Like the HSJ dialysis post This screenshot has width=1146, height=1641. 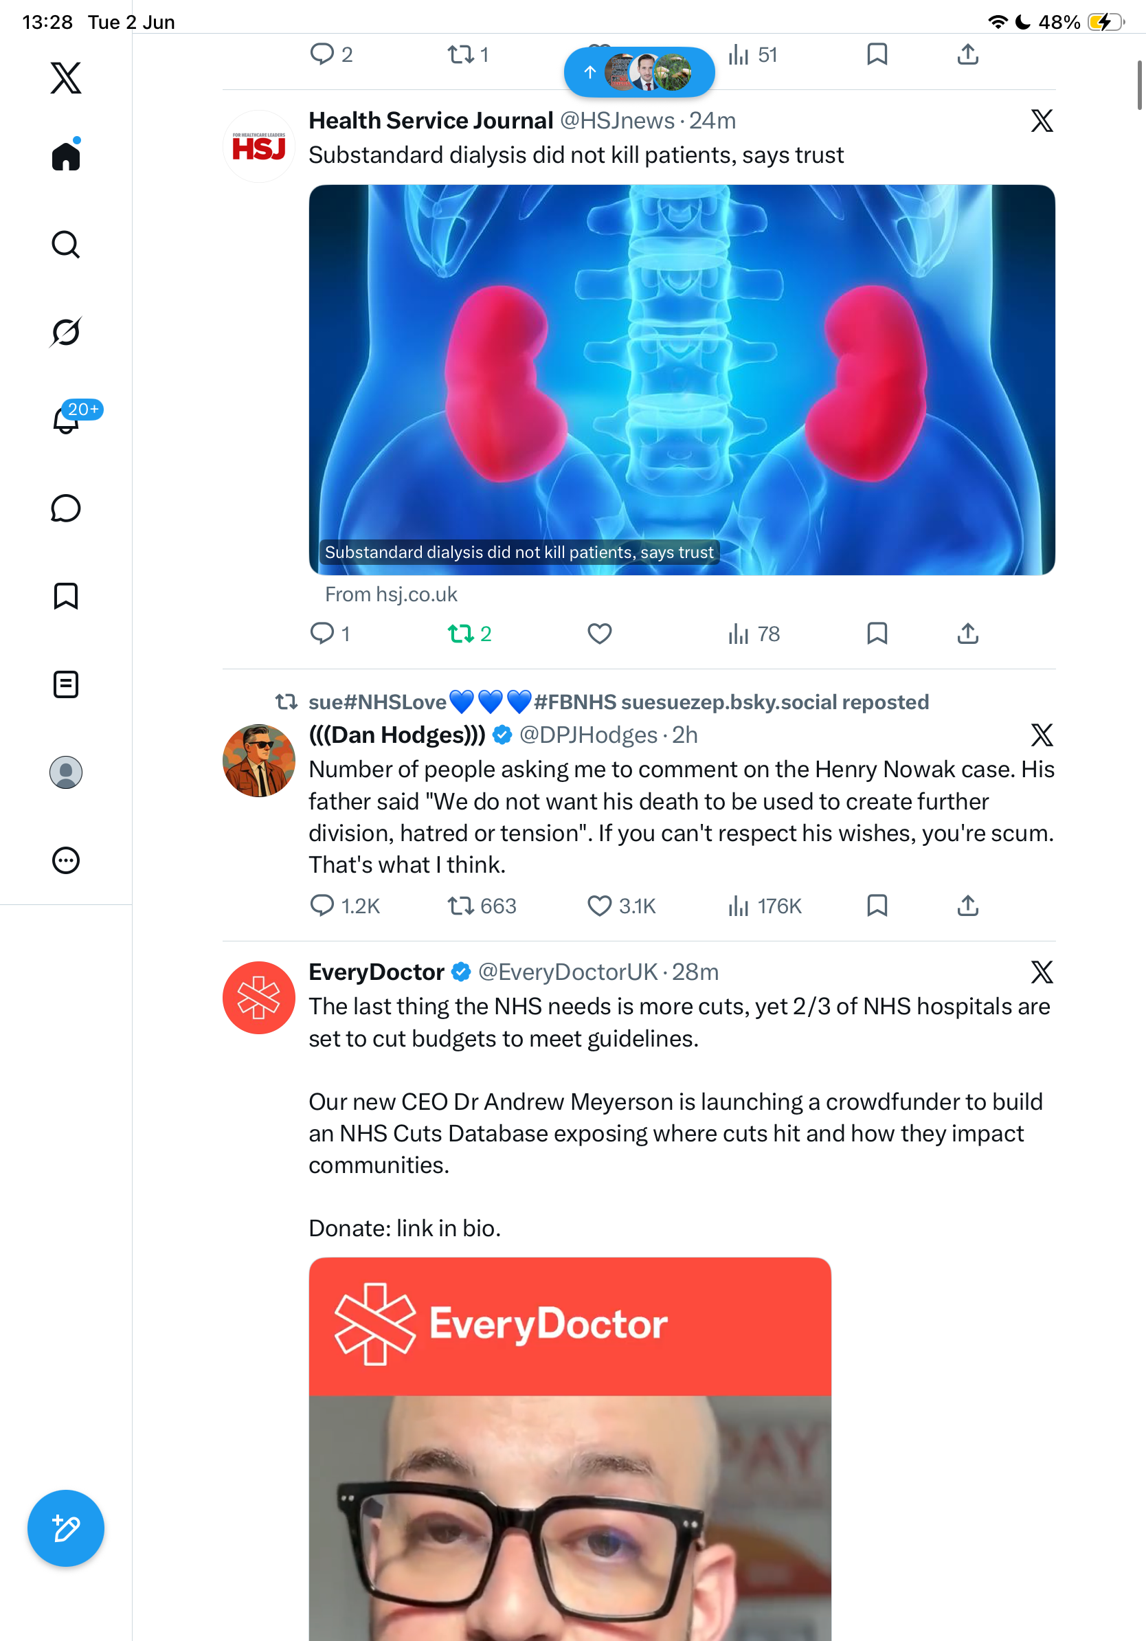[599, 634]
